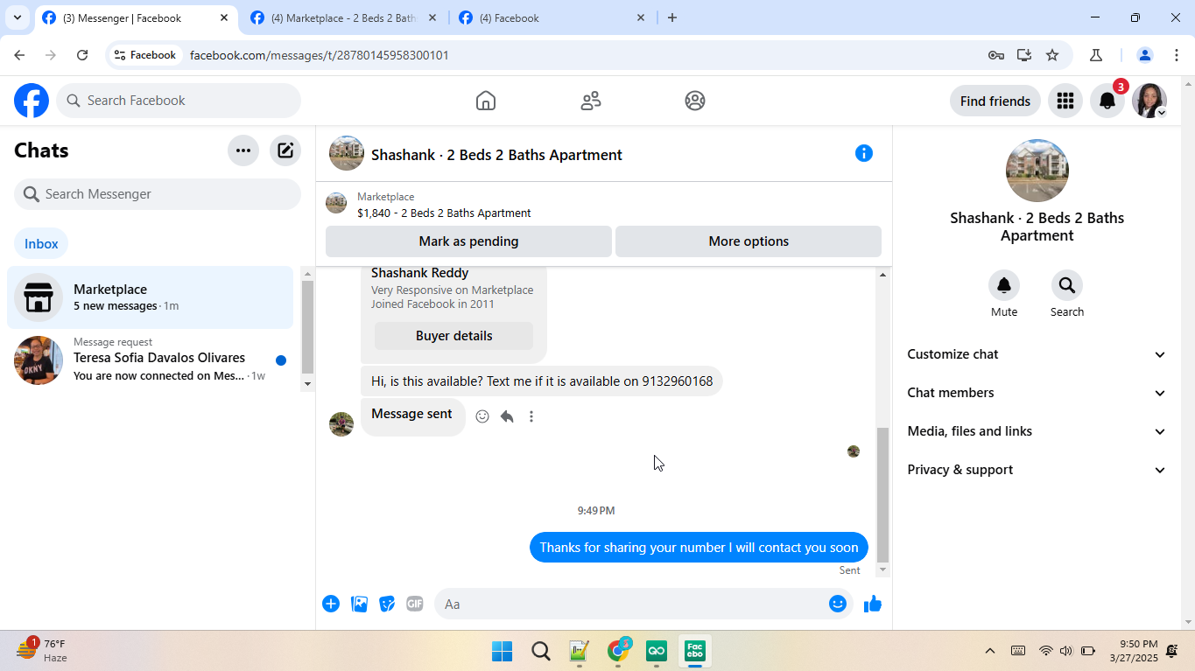1195x671 pixels.
Task: Search in this conversation
Action: (1067, 285)
